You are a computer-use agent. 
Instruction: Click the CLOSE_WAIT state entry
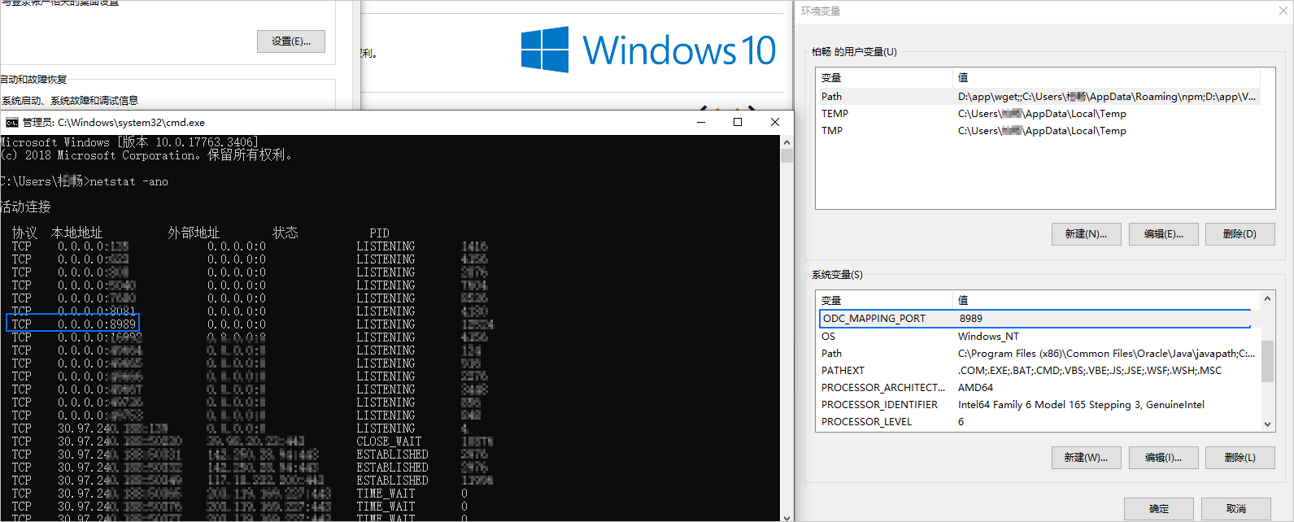click(x=389, y=442)
